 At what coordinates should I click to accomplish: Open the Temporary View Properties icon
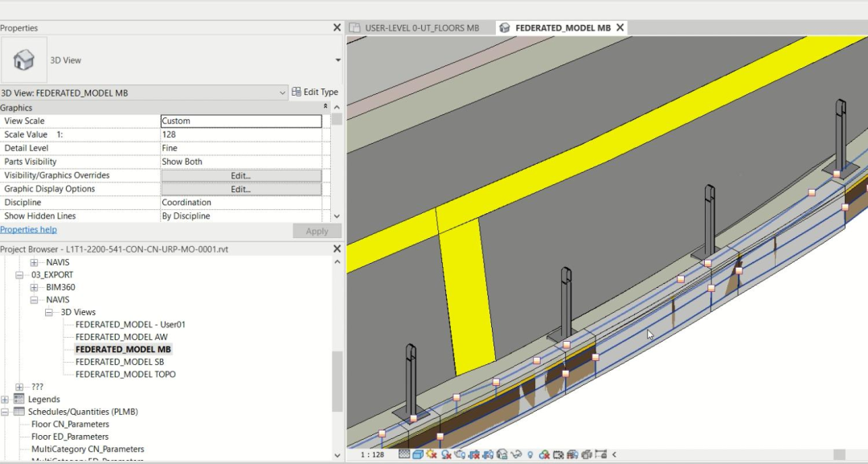point(558,454)
